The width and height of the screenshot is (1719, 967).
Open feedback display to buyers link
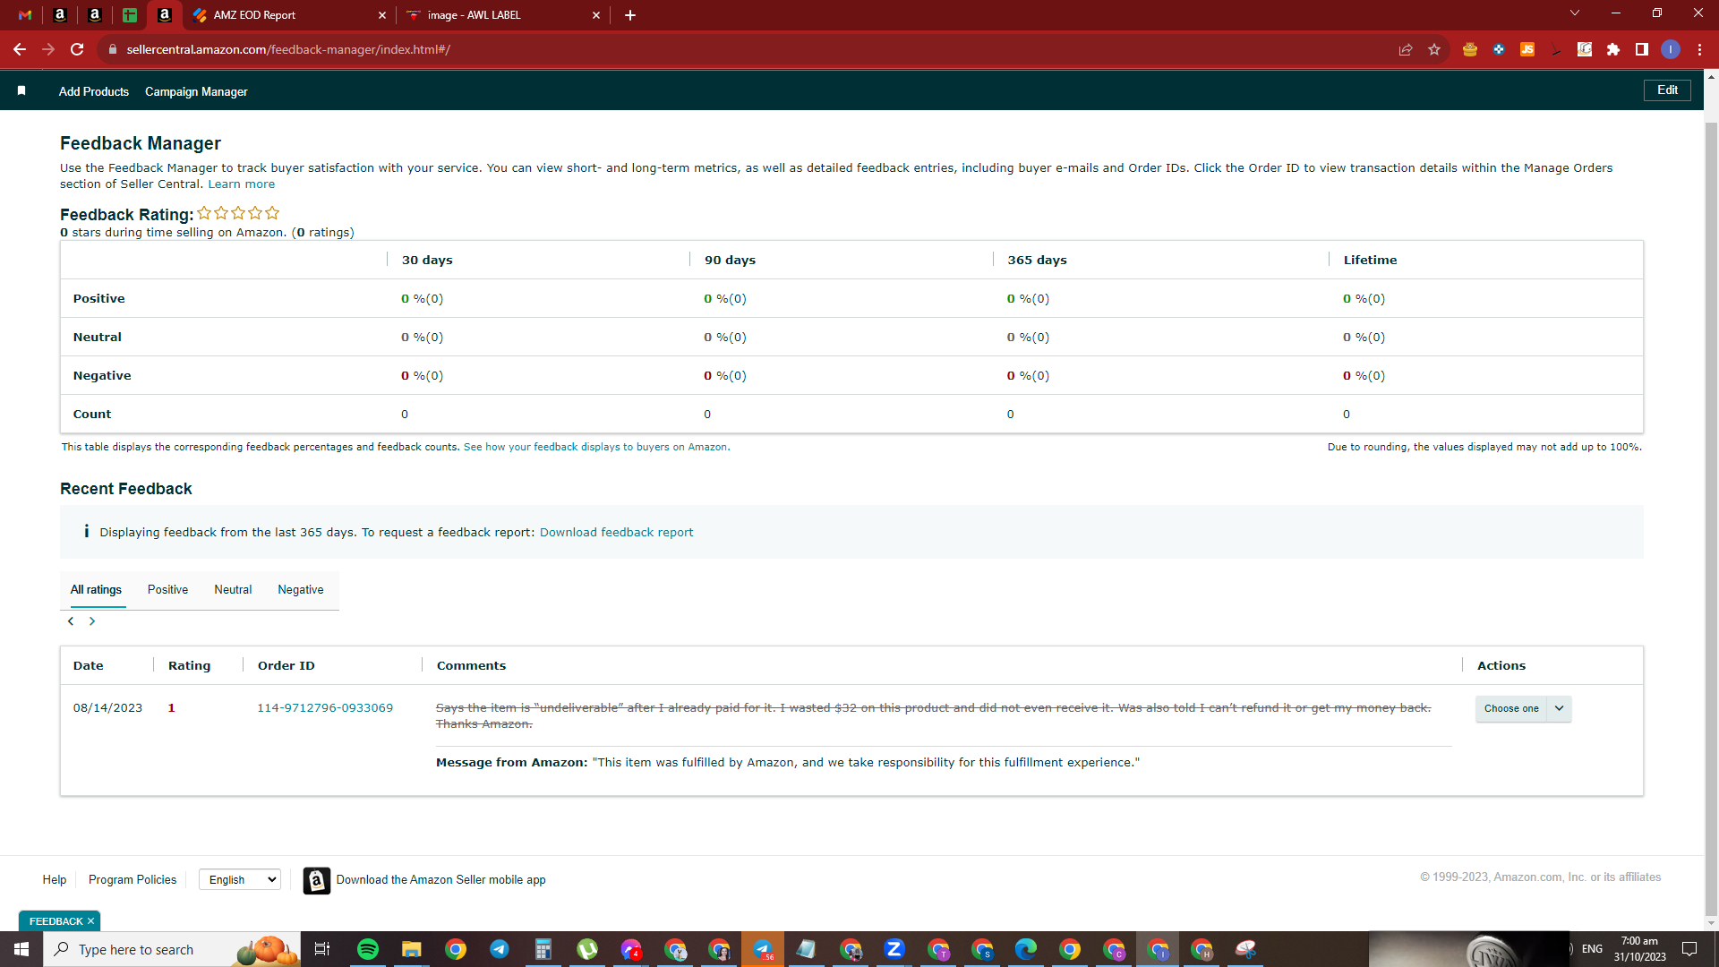(595, 447)
